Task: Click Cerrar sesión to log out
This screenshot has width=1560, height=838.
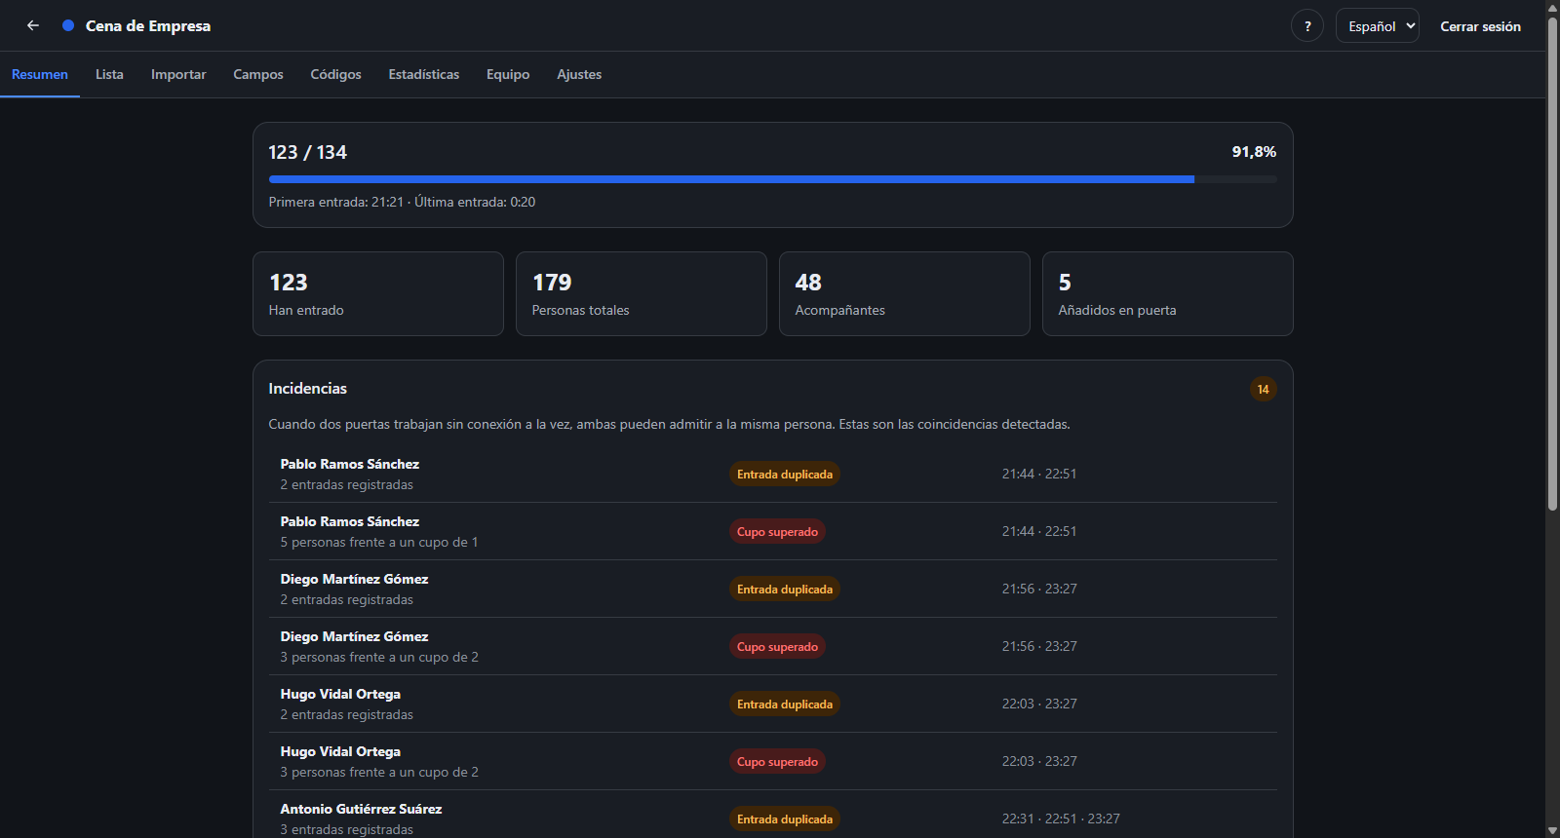Action: (1480, 26)
